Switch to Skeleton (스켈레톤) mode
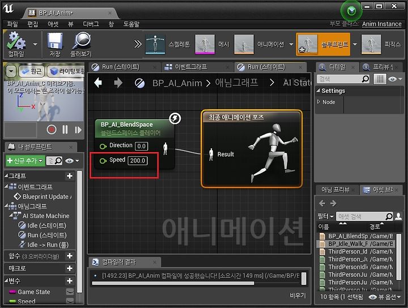Image resolution: width=408 pixels, height=308 pixels. pyautogui.click(x=168, y=44)
